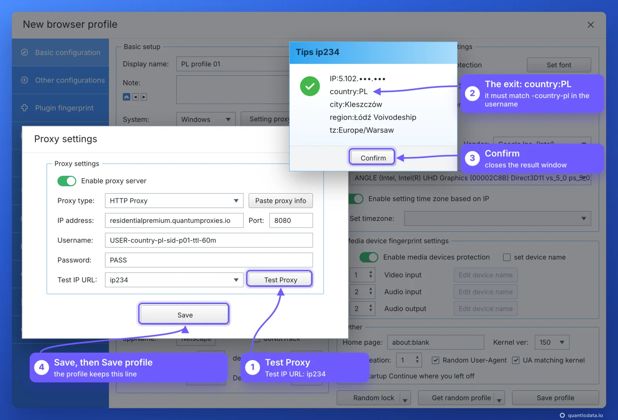The image size is (618, 420).
Task: Check the set device name checkbox
Action: [507, 257]
